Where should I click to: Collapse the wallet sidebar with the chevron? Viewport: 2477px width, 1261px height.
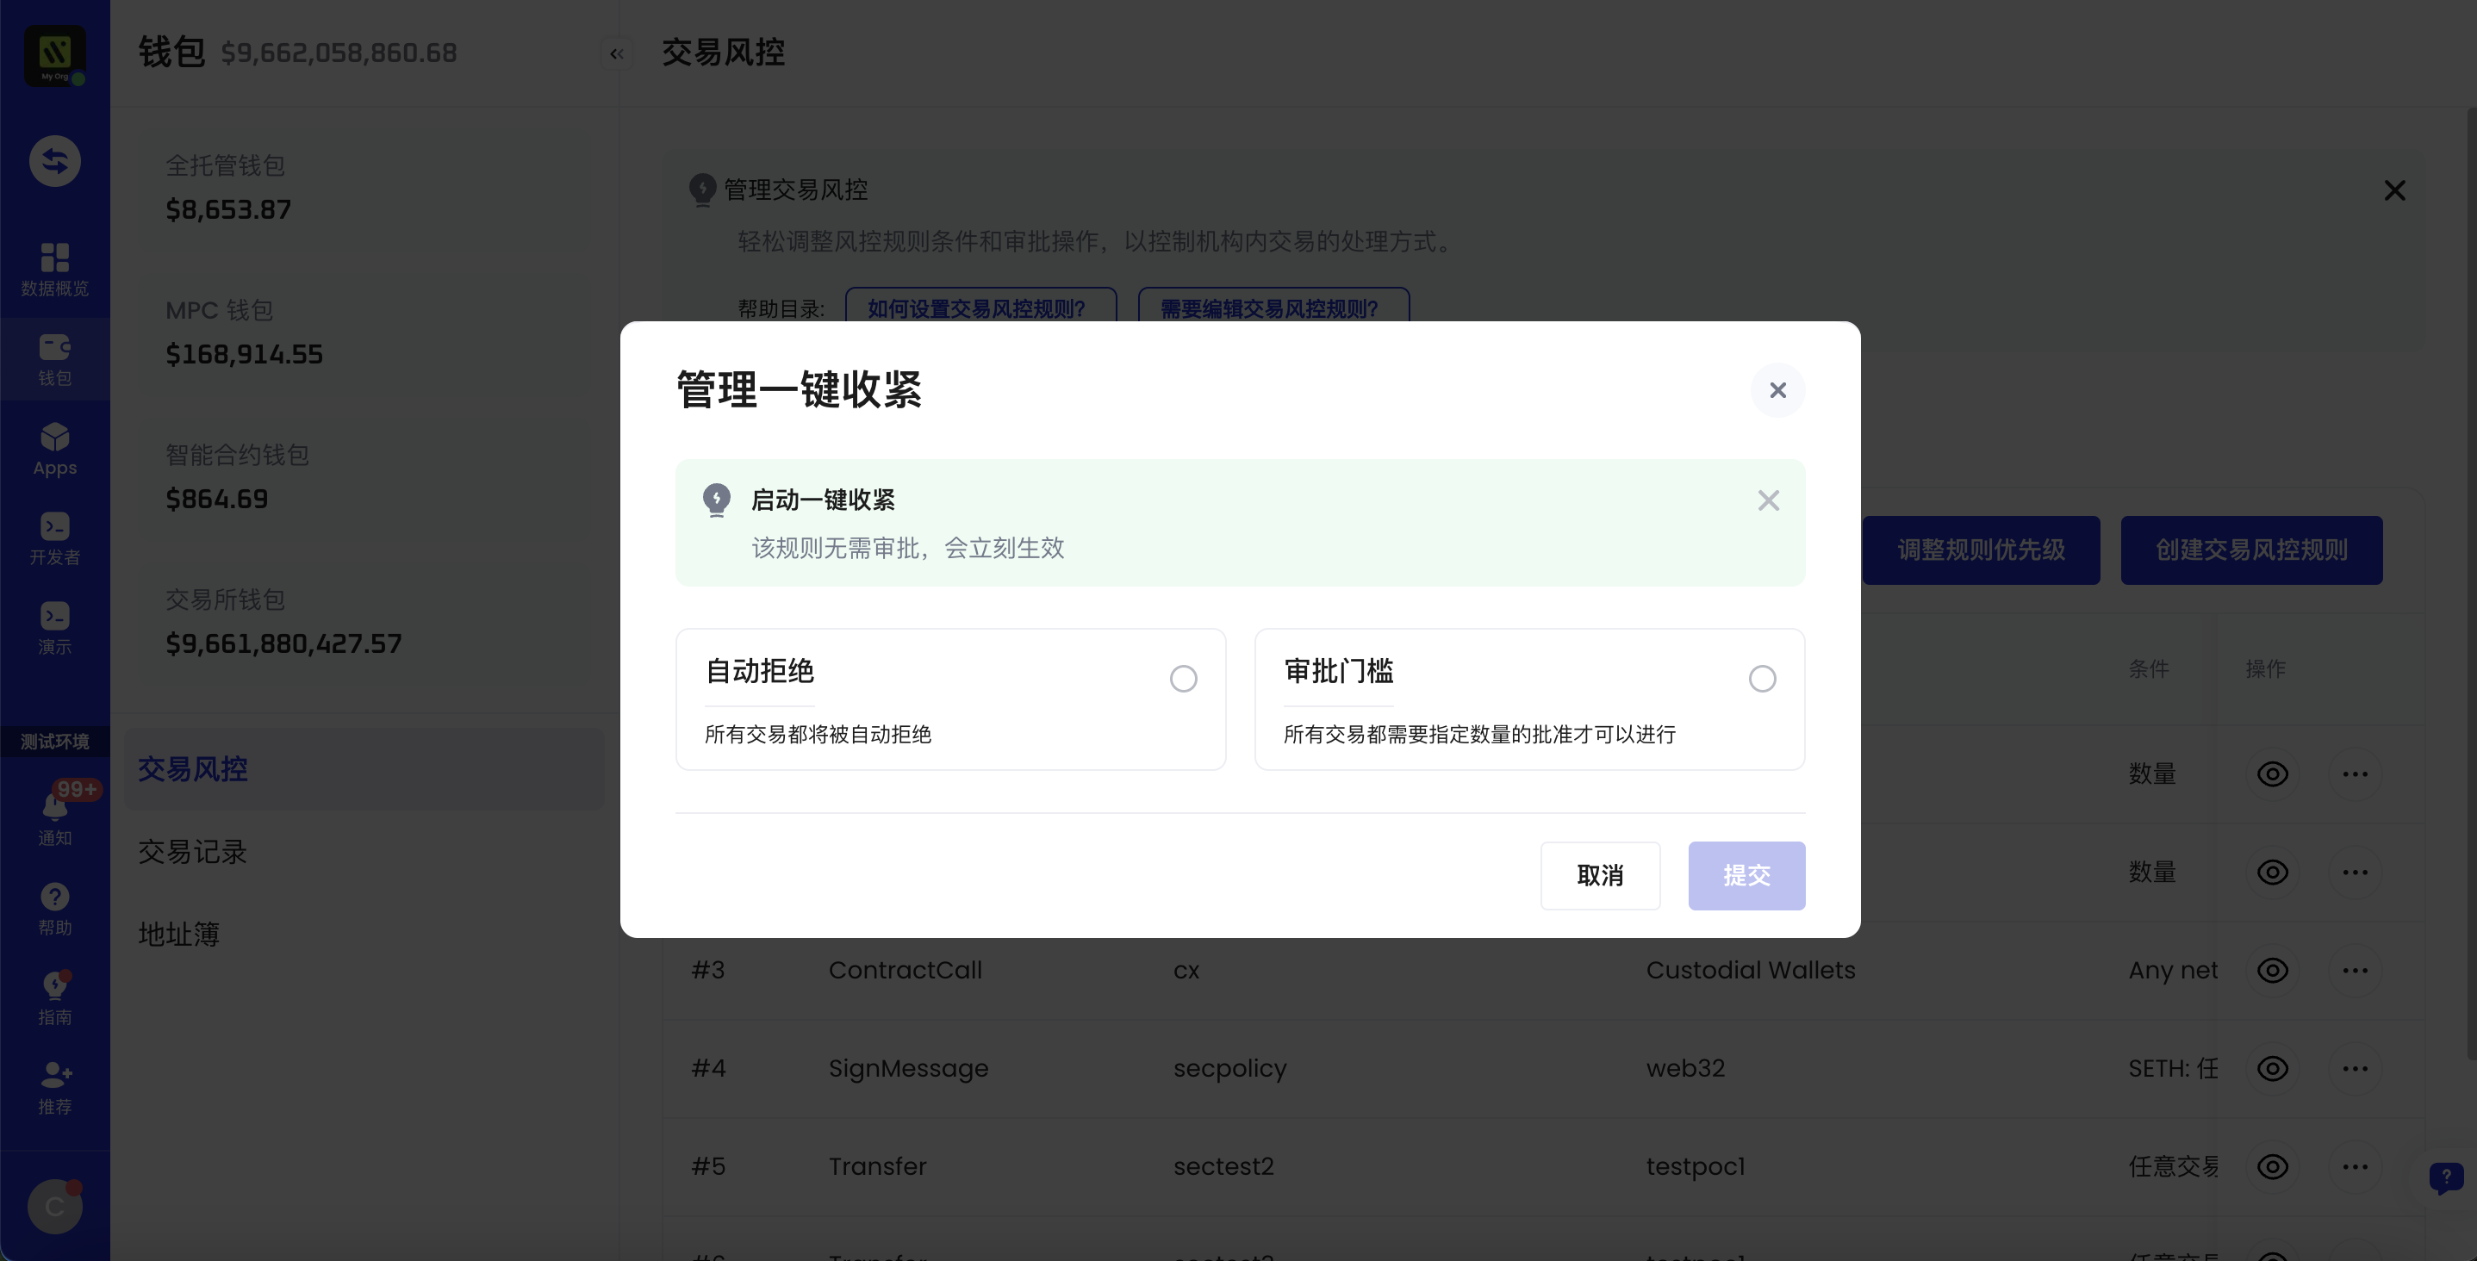coord(618,53)
